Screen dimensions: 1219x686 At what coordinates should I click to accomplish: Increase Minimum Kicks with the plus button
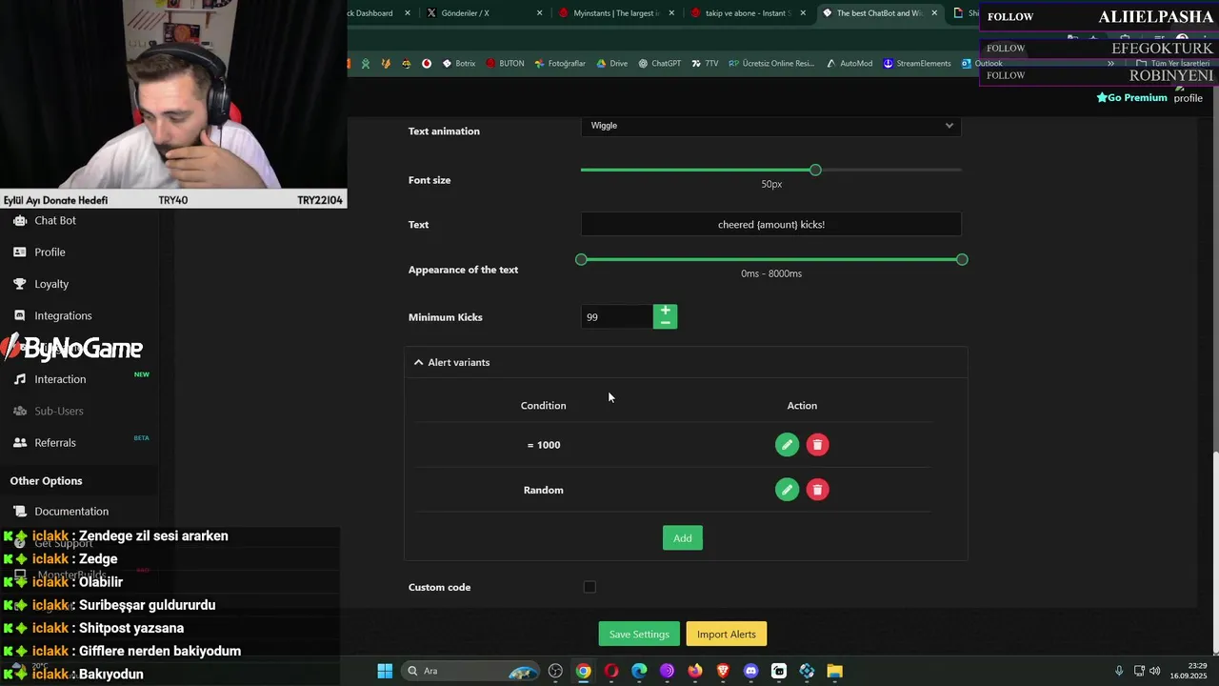(x=666, y=311)
